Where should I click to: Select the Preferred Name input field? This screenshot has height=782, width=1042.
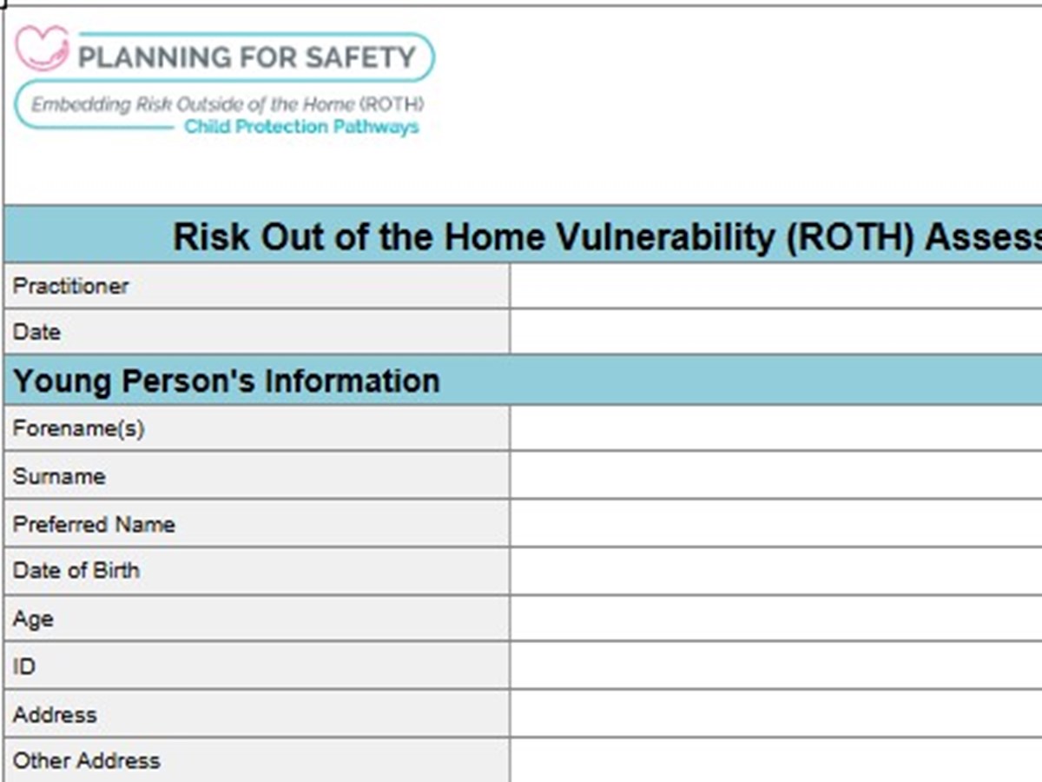[775, 524]
